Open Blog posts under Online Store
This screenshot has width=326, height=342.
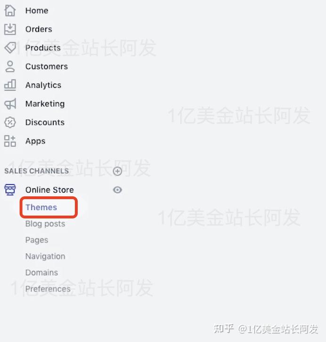(45, 224)
